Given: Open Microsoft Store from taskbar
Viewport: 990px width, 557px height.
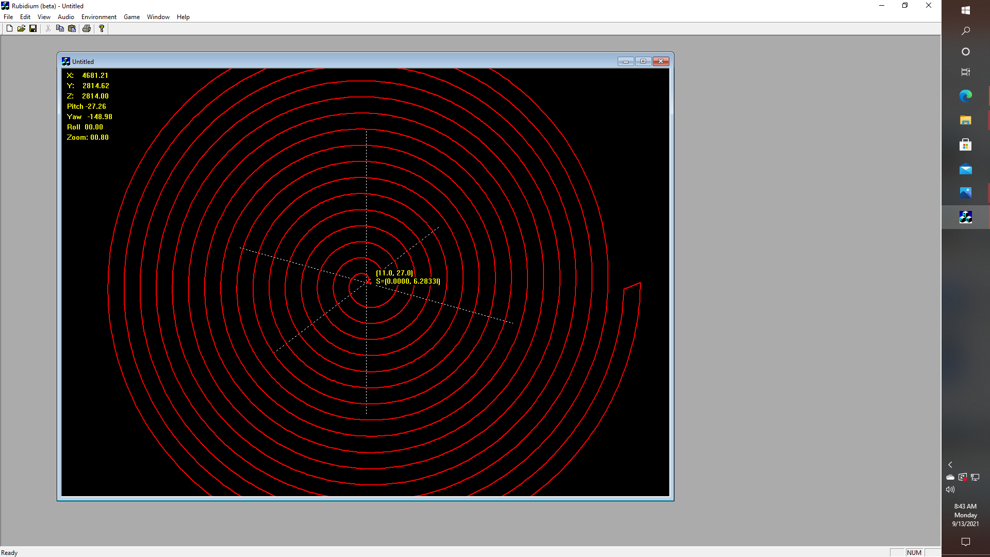Looking at the screenshot, I should [x=966, y=144].
